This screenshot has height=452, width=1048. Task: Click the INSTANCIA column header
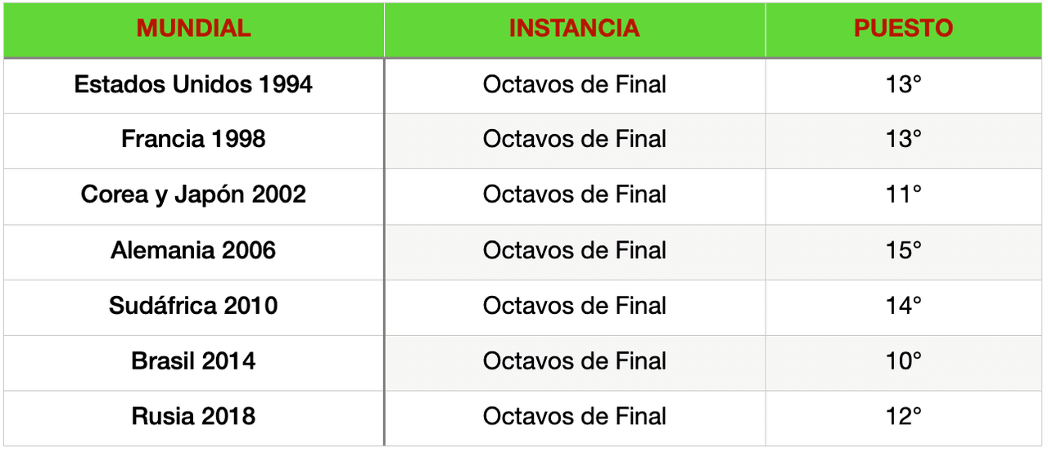574,29
